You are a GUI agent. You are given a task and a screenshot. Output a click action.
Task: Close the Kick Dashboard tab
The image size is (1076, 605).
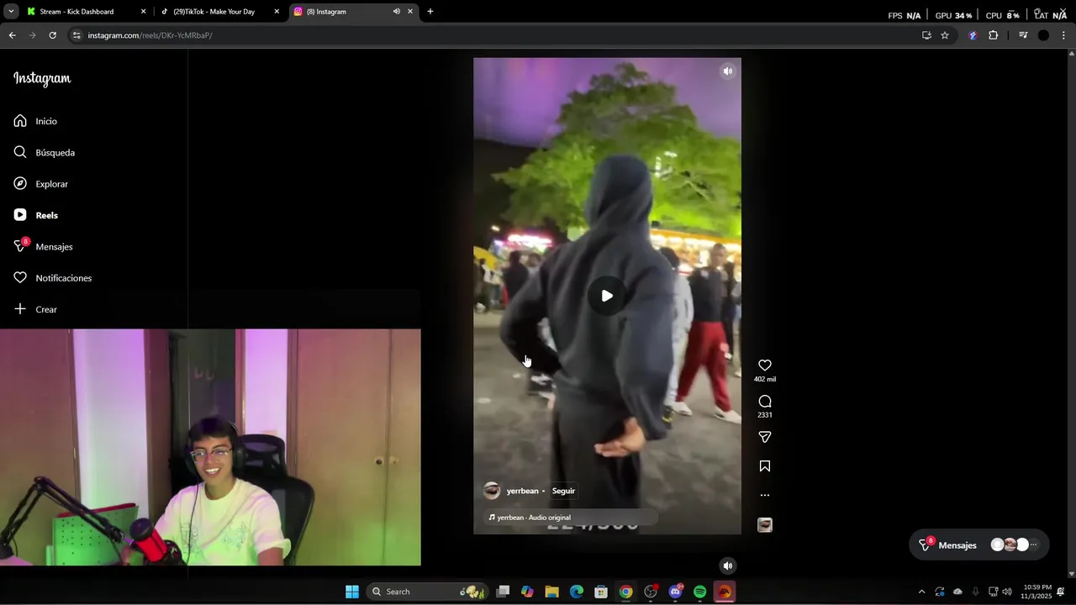coord(143,12)
